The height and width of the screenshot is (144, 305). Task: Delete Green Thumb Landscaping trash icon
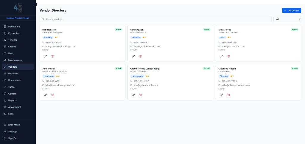pos(141,95)
